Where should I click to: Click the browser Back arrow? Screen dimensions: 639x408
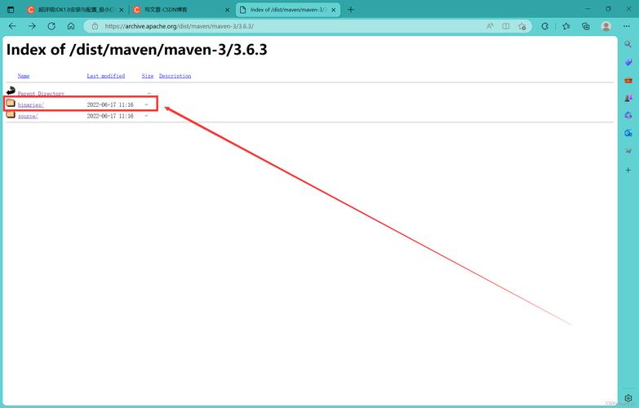click(x=12, y=26)
